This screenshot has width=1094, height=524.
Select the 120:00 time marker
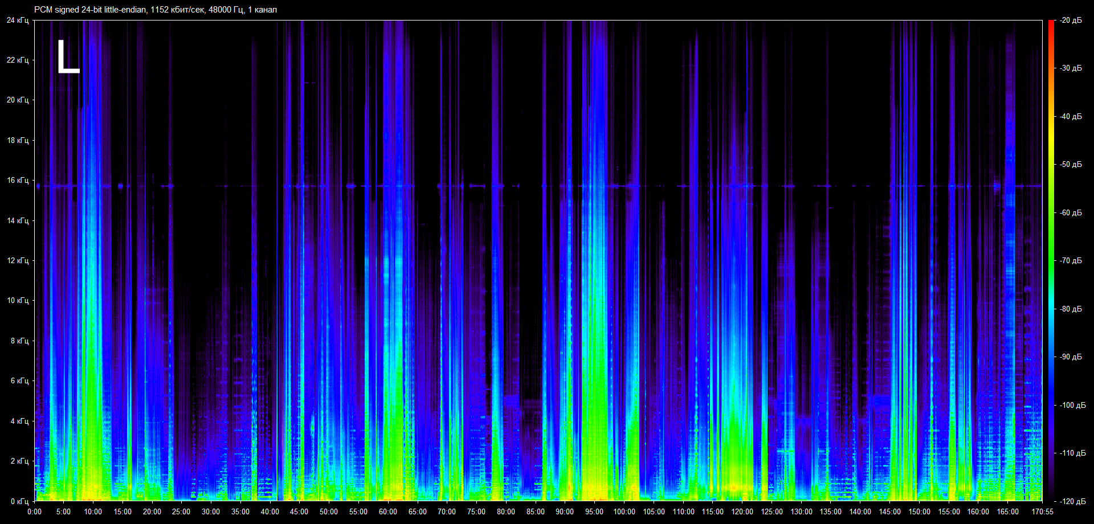[742, 511]
